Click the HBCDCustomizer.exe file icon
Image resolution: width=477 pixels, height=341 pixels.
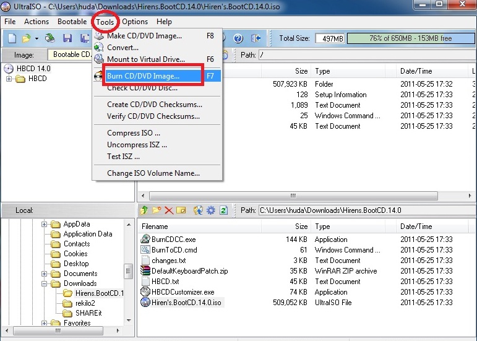pyautogui.click(x=145, y=291)
